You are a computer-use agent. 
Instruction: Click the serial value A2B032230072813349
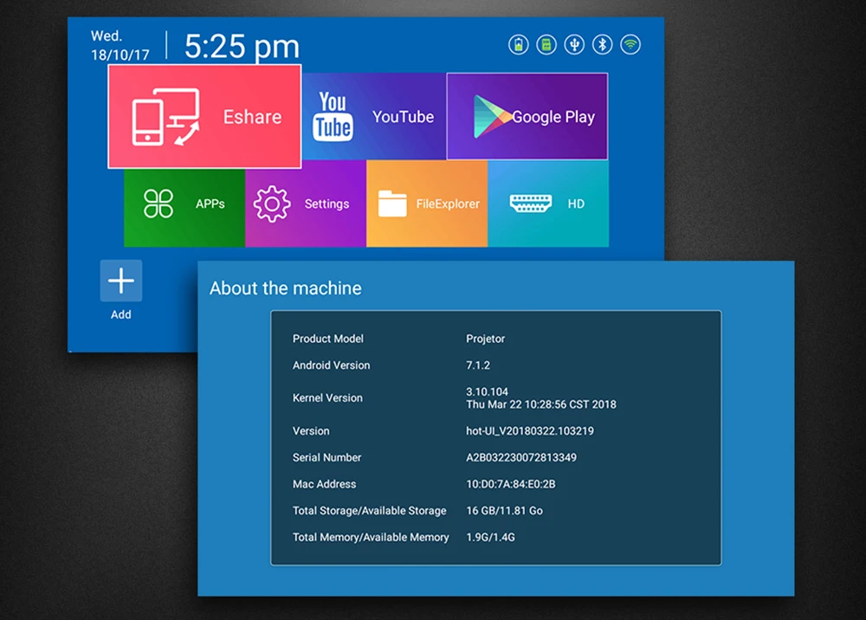[x=521, y=457]
